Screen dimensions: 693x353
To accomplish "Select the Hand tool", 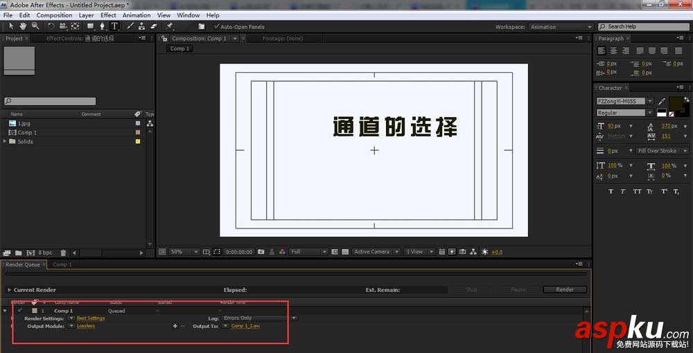I will click(x=23, y=26).
